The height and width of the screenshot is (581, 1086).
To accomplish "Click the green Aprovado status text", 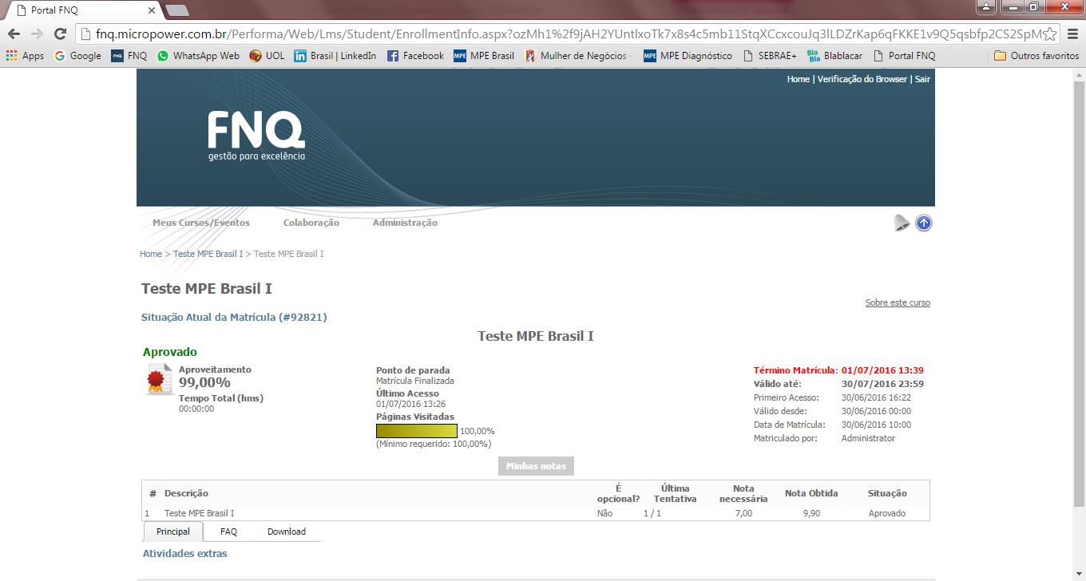I will pos(169,352).
